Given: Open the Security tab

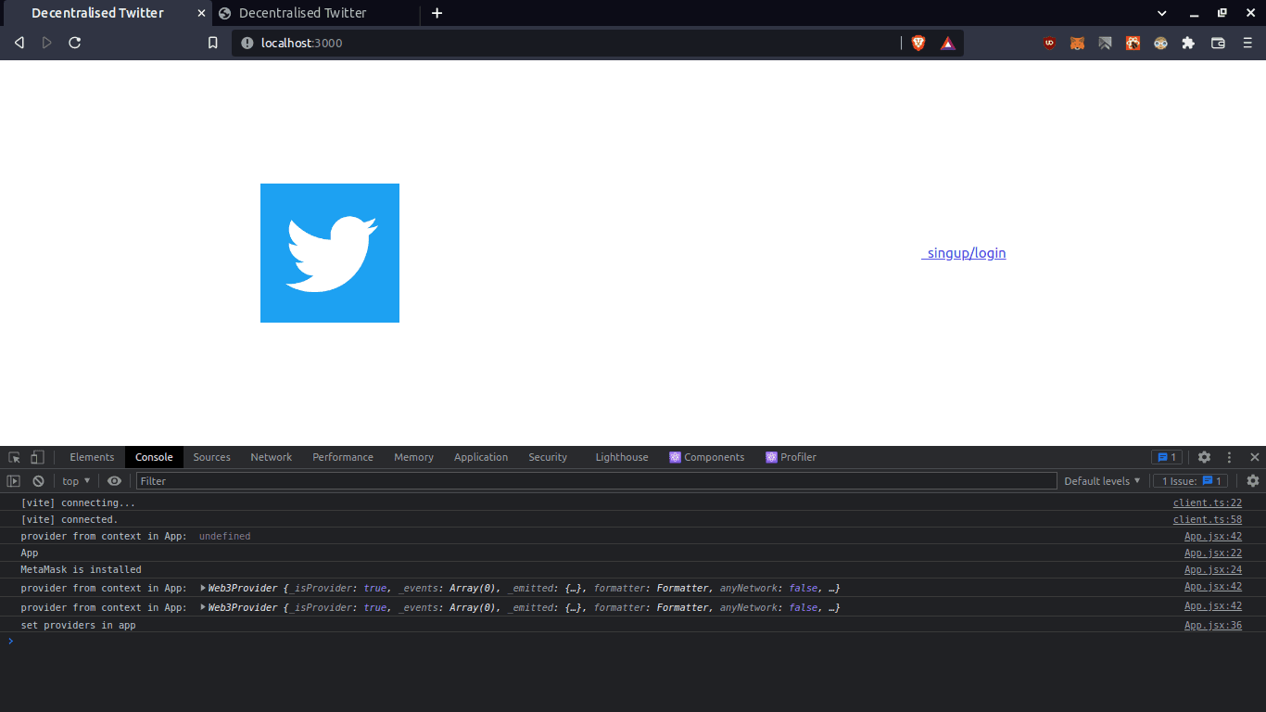Looking at the screenshot, I should click(x=548, y=457).
